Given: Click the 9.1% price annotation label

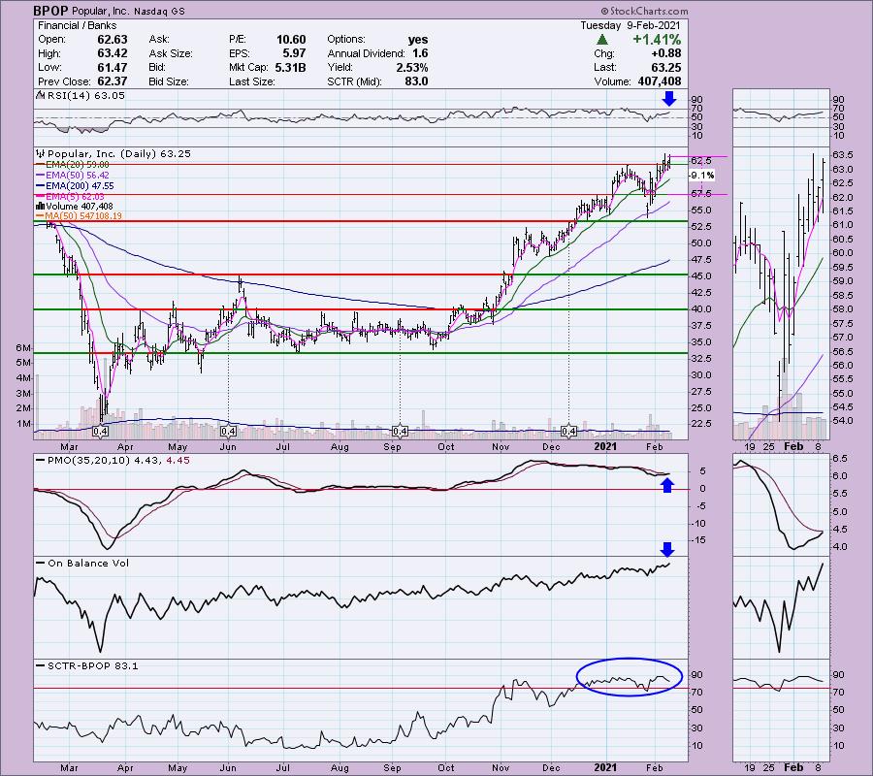Looking at the screenshot, I should (x=701, y=176).
